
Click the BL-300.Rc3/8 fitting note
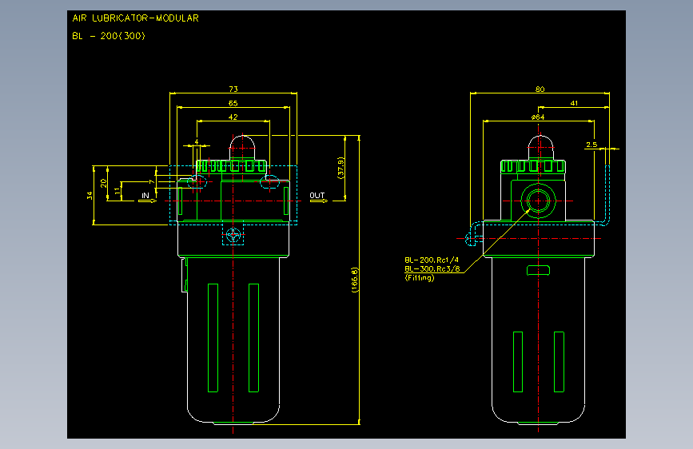pos(432,268)
